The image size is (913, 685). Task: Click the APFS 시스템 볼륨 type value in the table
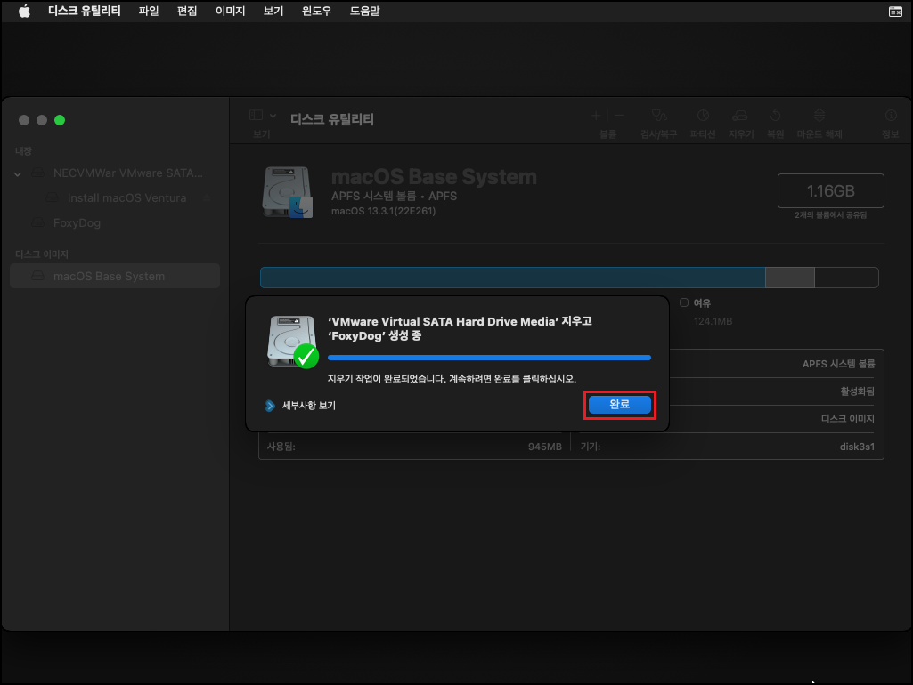click(x=838, y=364)
